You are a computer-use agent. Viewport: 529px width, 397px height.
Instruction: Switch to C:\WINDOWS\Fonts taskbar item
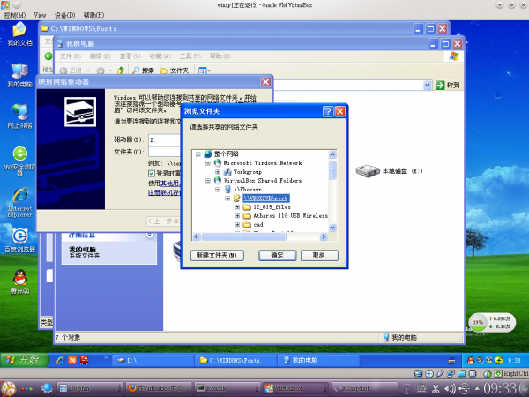click(235, 360)
